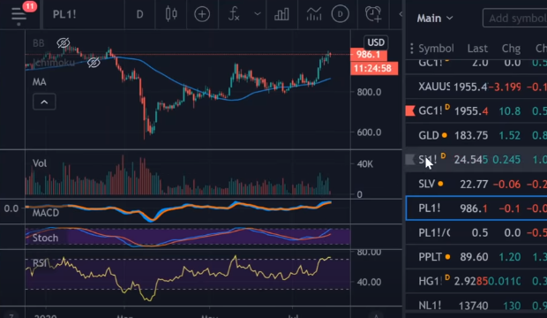Sort watchlist by Symbol column
The height and width of the screenshot is (318, 547).
[x=436, y=49]
